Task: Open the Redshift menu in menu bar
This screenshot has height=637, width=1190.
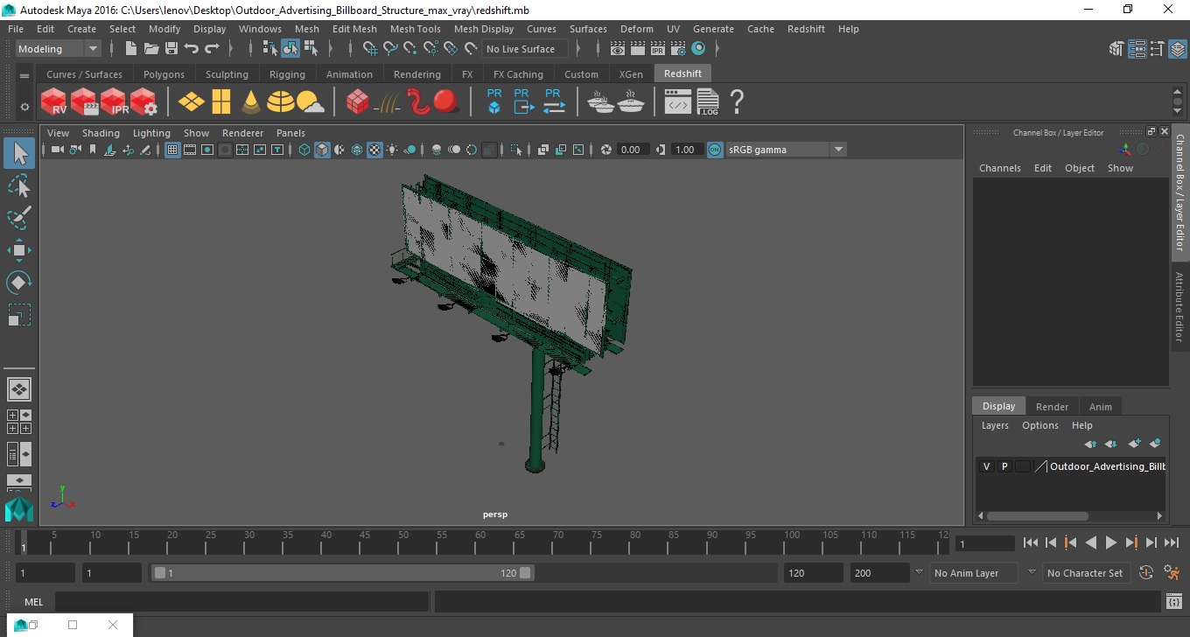Action: click(806, 29)
